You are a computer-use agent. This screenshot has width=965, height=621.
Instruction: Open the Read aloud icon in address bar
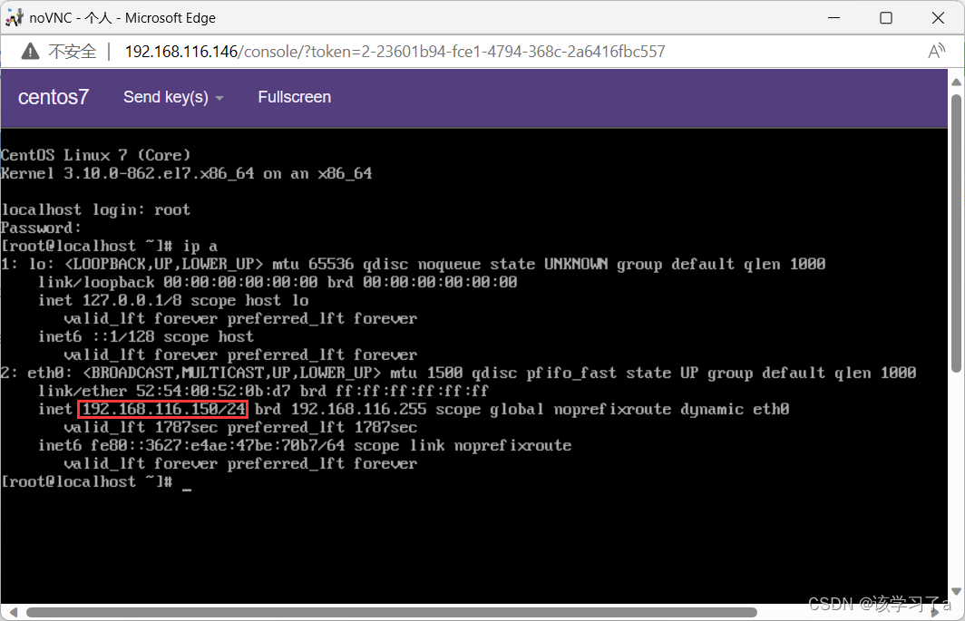936,51
